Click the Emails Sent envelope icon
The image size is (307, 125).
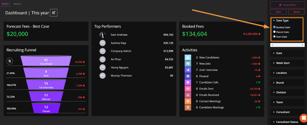point(188,89)
